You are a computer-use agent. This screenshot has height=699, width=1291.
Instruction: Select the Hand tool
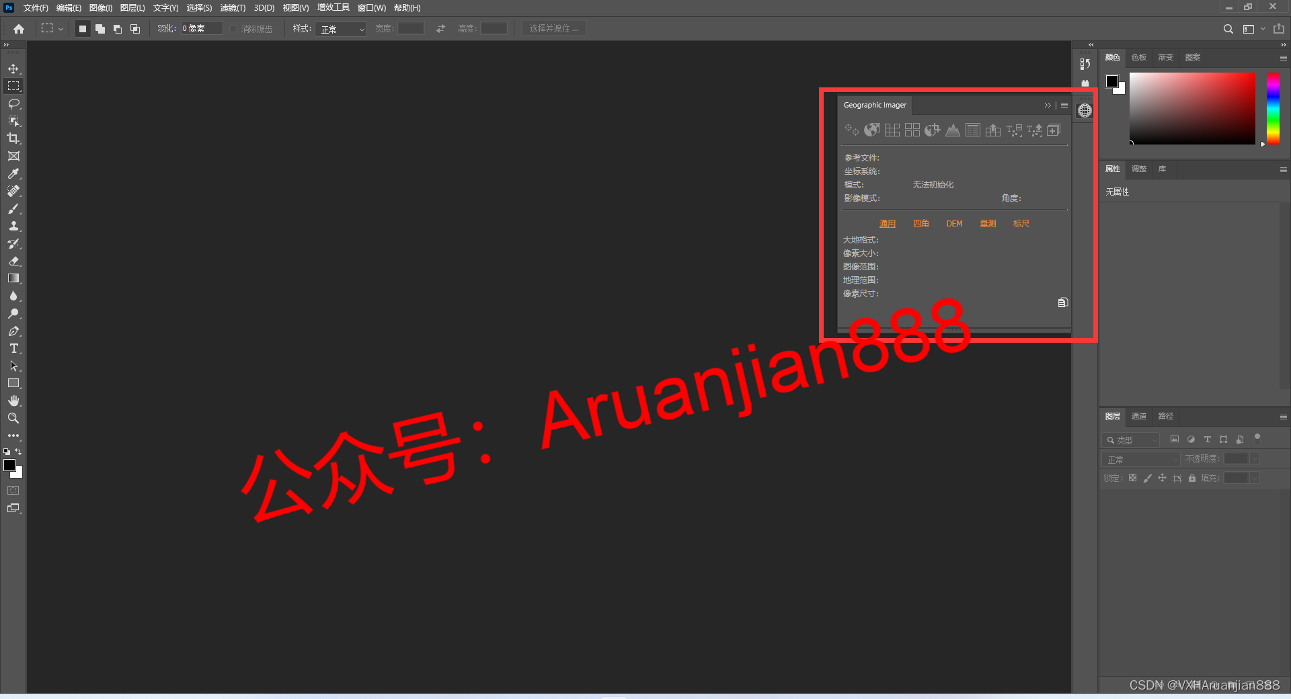point(13,401)
